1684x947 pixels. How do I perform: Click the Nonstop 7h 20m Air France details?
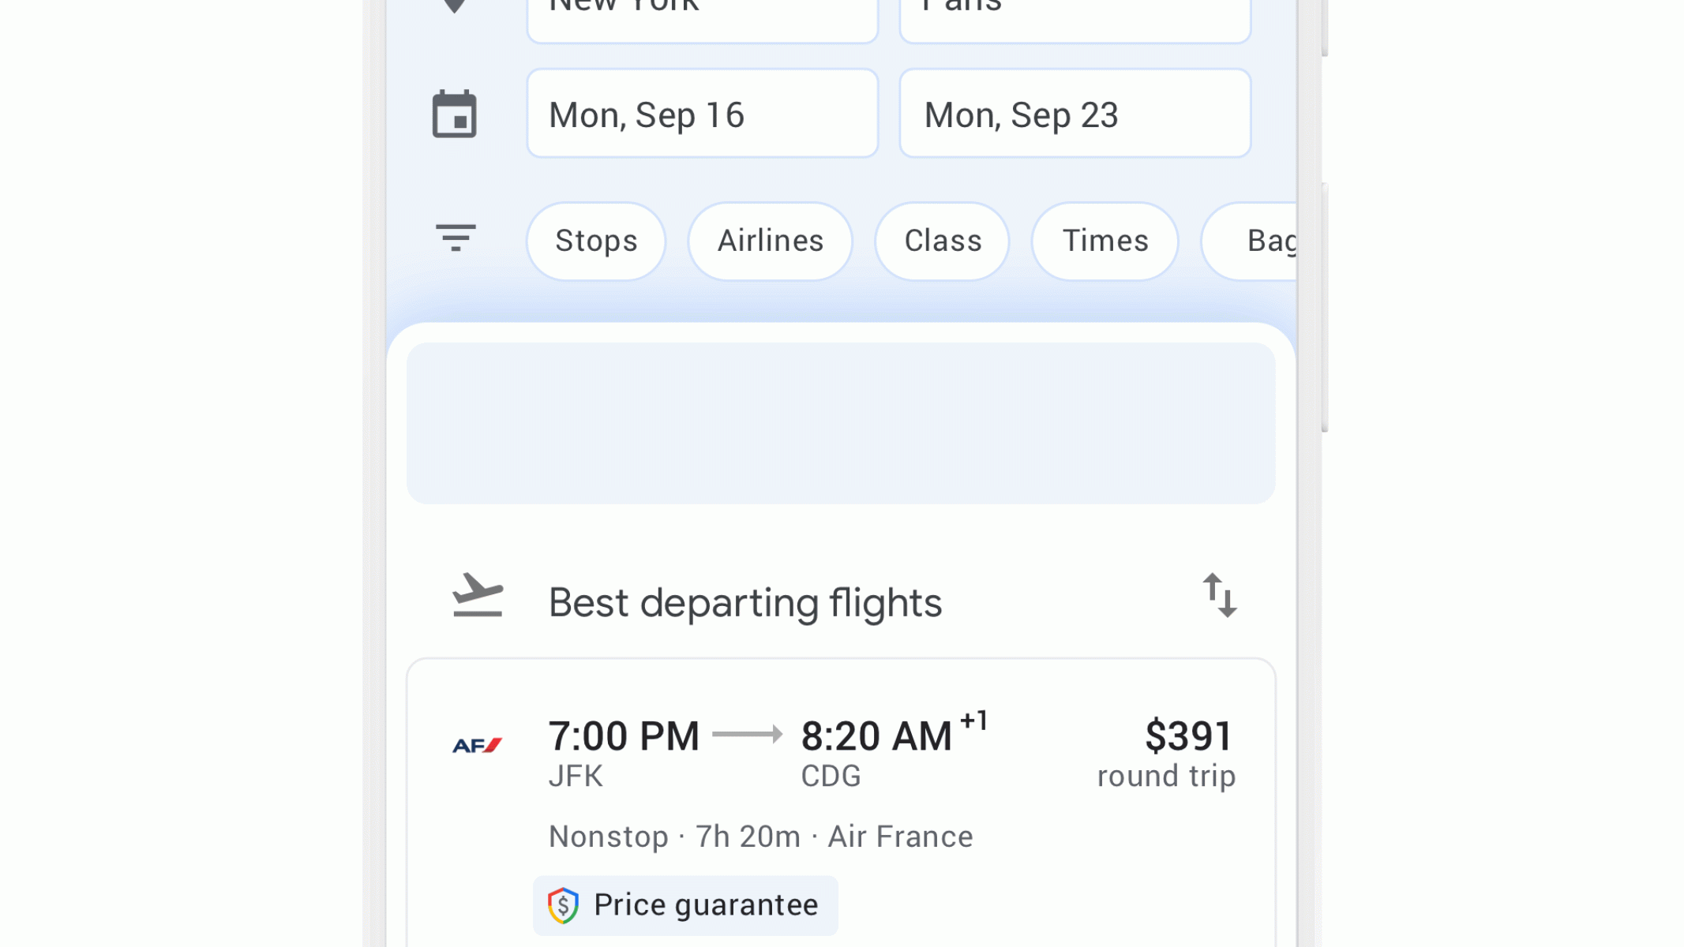click(760, 837)
